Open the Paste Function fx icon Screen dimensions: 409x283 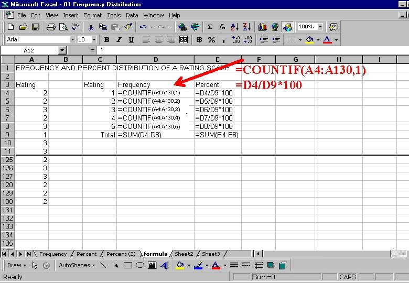(x=222, y=27)
